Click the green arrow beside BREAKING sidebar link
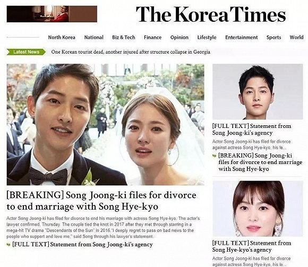 click(215, 156)
